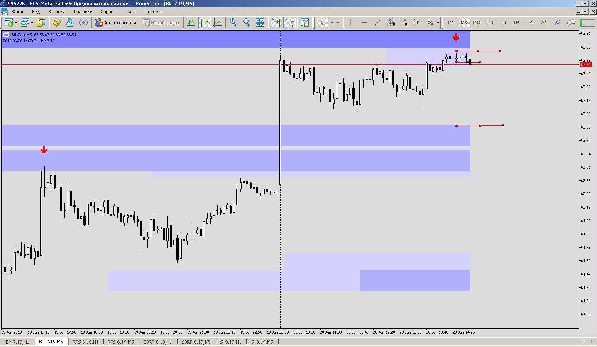This screenshot has width=597, height=347.
Task: Click the green connection status indicator
Action: coord(587,22)
